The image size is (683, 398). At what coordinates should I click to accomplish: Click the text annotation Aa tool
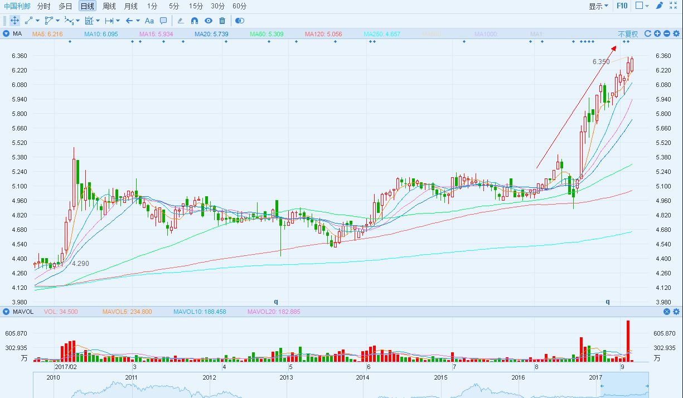tap(149, 21)
